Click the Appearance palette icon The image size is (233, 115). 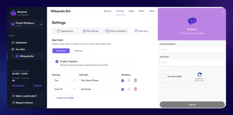click(x=59, y=31)
